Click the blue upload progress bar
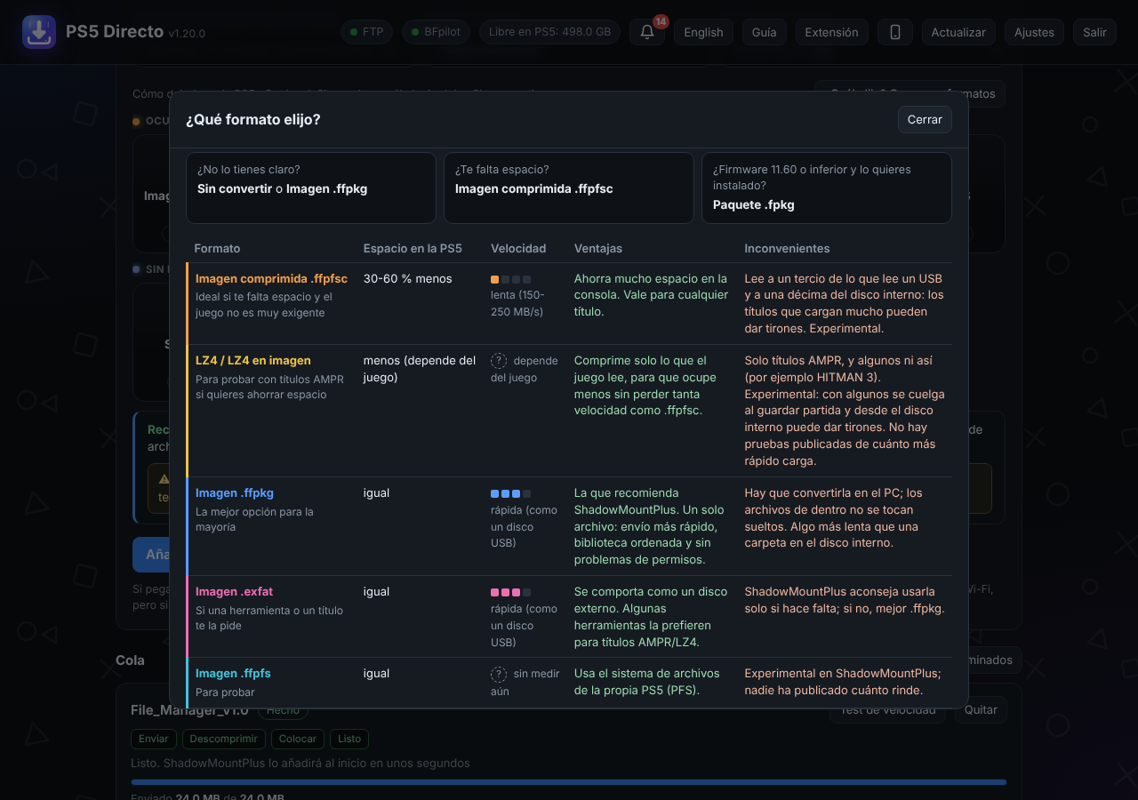 pyautogui.click(x=569, y=782)
